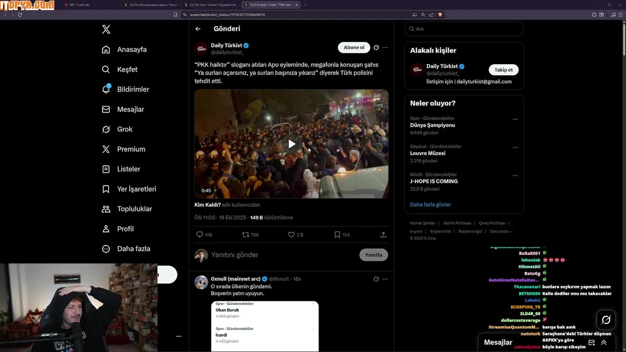Expand Daha fazla sidebar menu
The image size is (626, 352).
[x=126, y=249]
